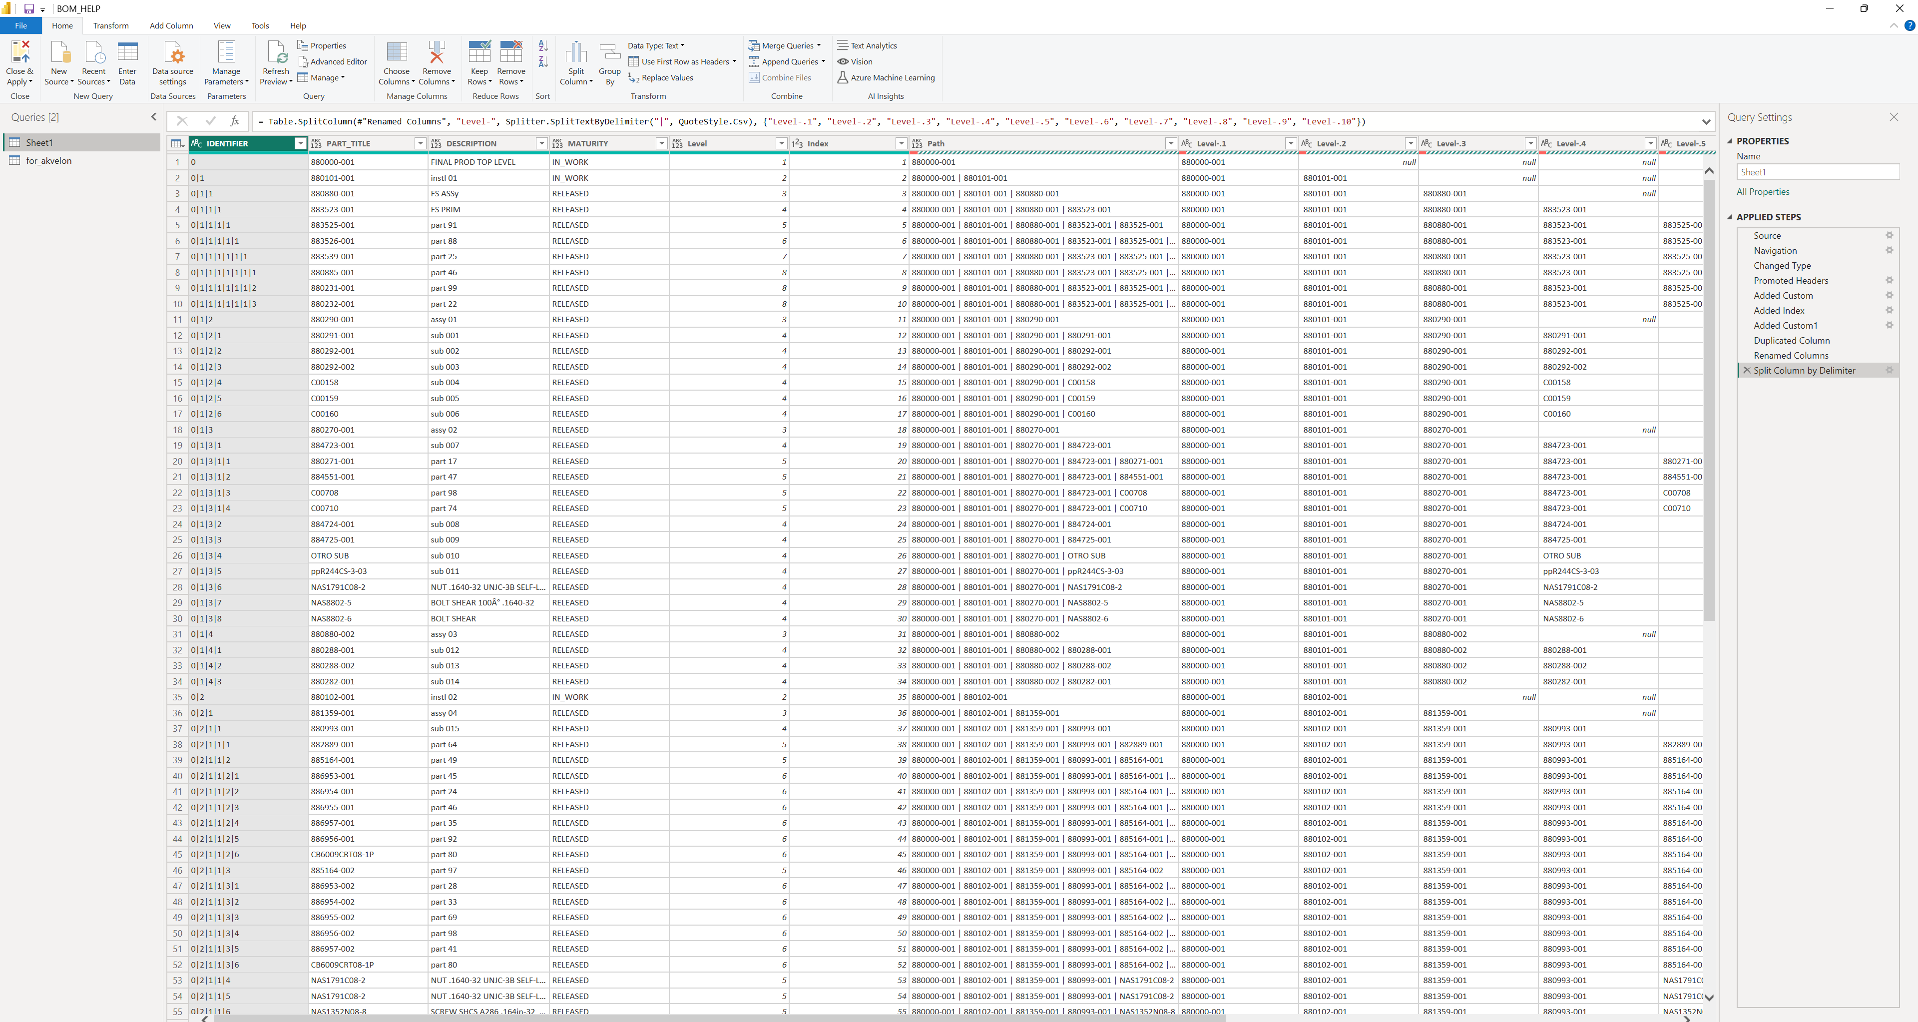Click the Choose Columns icon

click(x=396, y=52)
